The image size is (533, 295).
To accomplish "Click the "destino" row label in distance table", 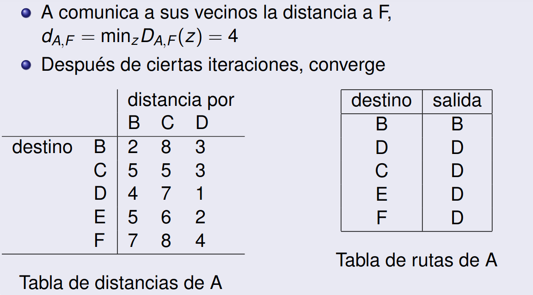I will coord(42,147).
